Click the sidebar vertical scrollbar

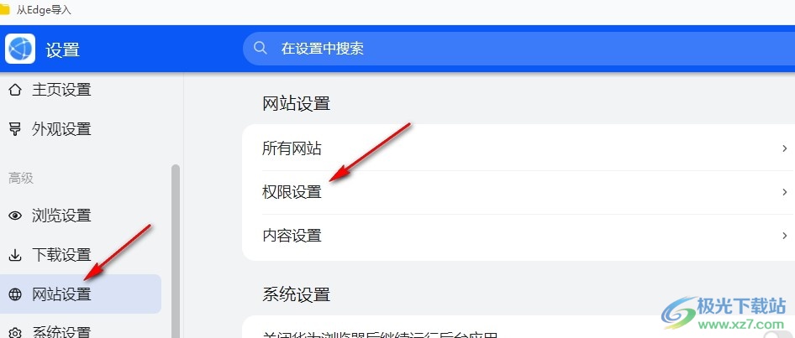click(176, 251)
